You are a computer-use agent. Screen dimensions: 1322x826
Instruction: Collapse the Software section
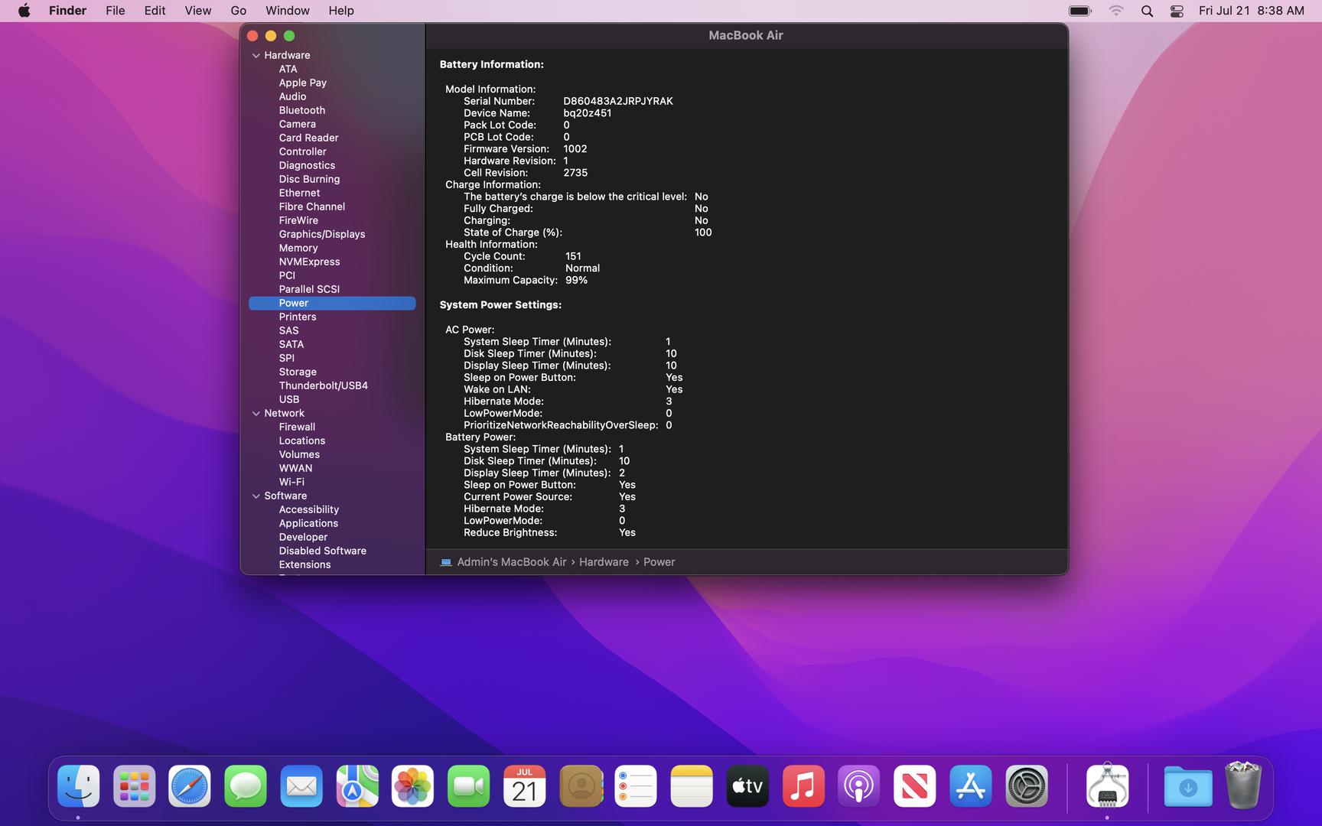(x=256, y=496)
